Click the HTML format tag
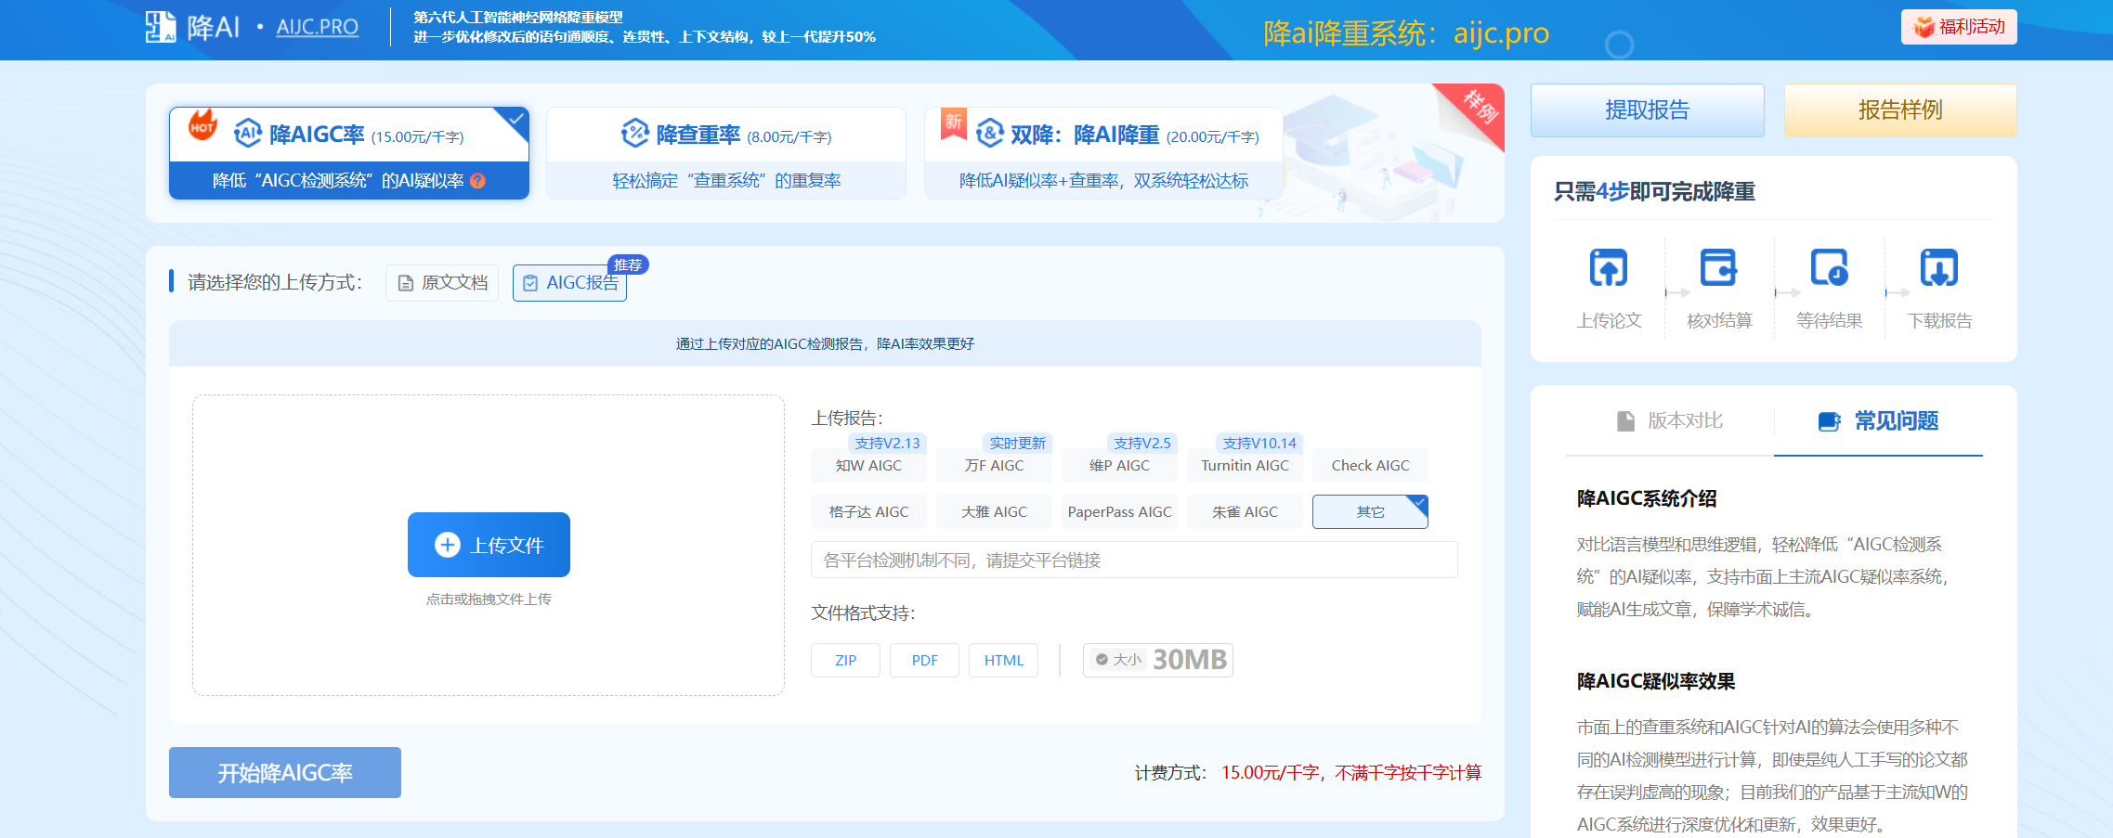This screenshot has width=2113, height=838. point(1003,660)
